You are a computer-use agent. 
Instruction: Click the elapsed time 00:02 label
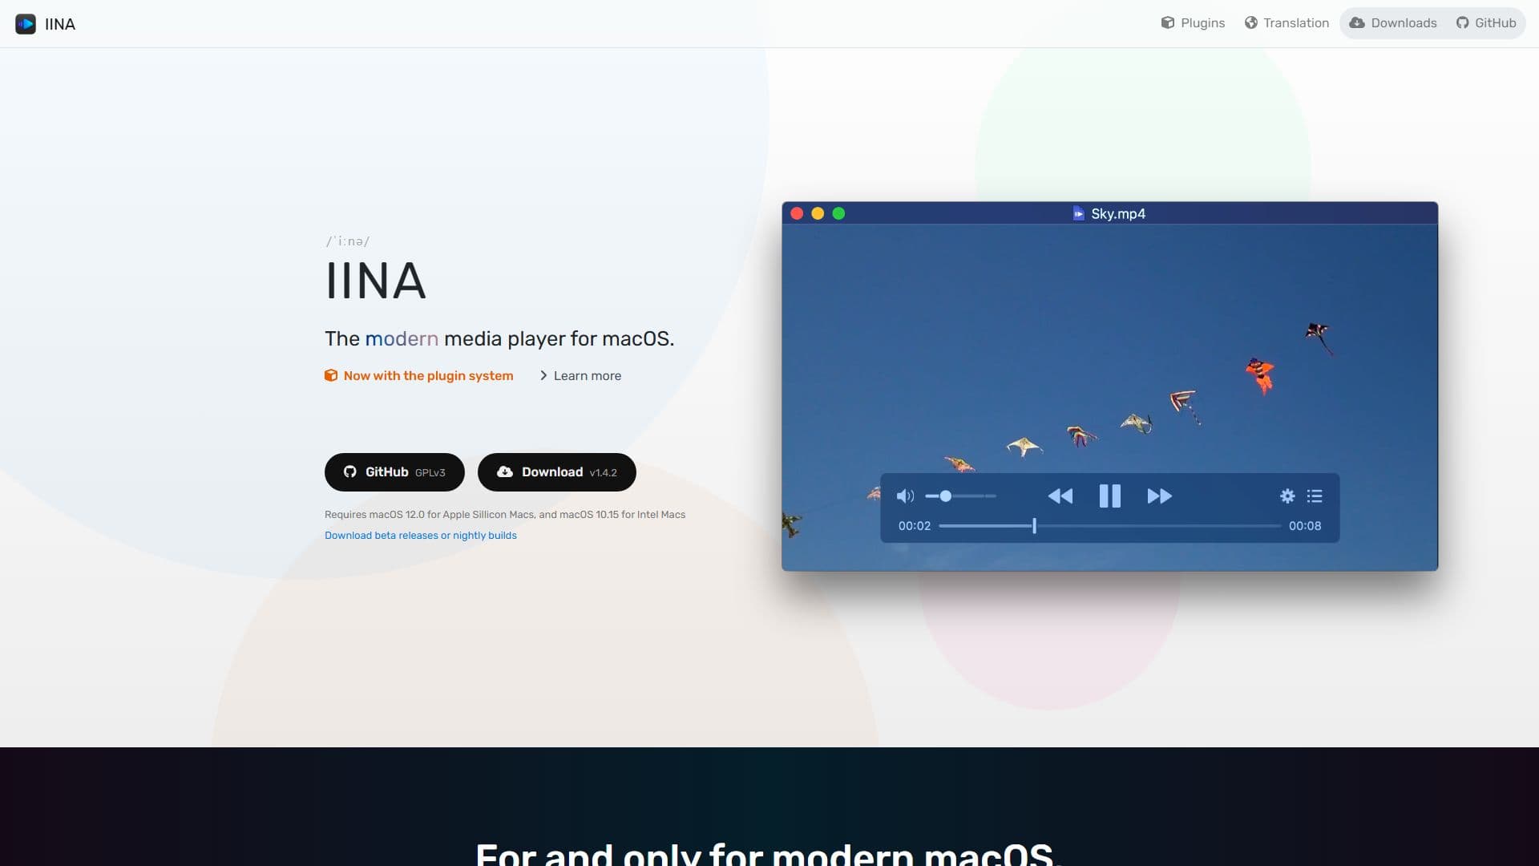(915, 526)
